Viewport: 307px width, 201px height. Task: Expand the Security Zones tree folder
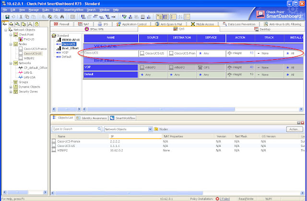pos(11,92)
